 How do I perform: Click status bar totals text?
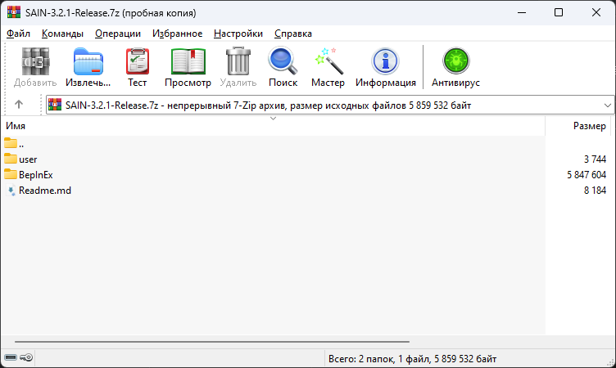click(413, 359)
